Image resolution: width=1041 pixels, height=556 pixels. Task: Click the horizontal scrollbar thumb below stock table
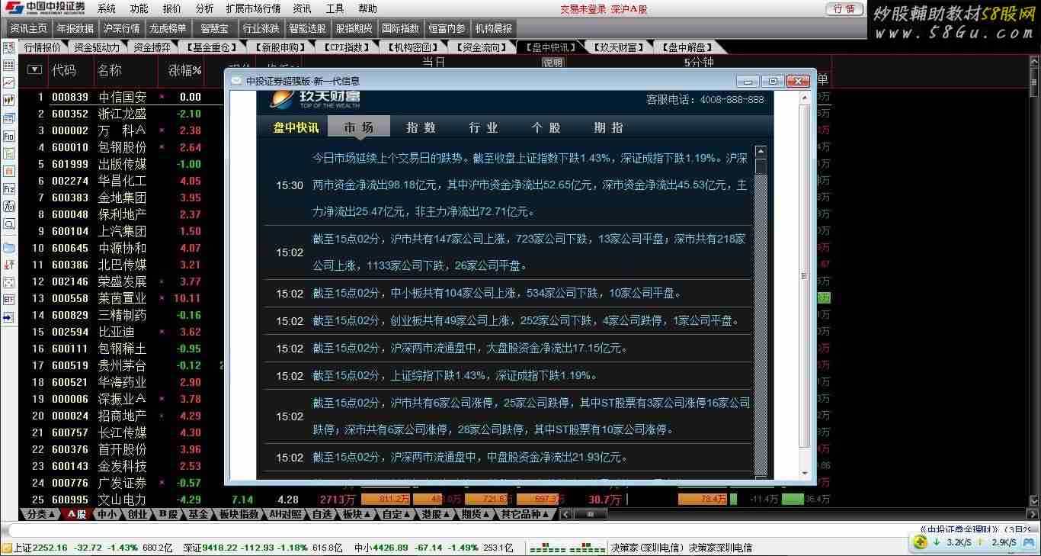coord(590,514)
